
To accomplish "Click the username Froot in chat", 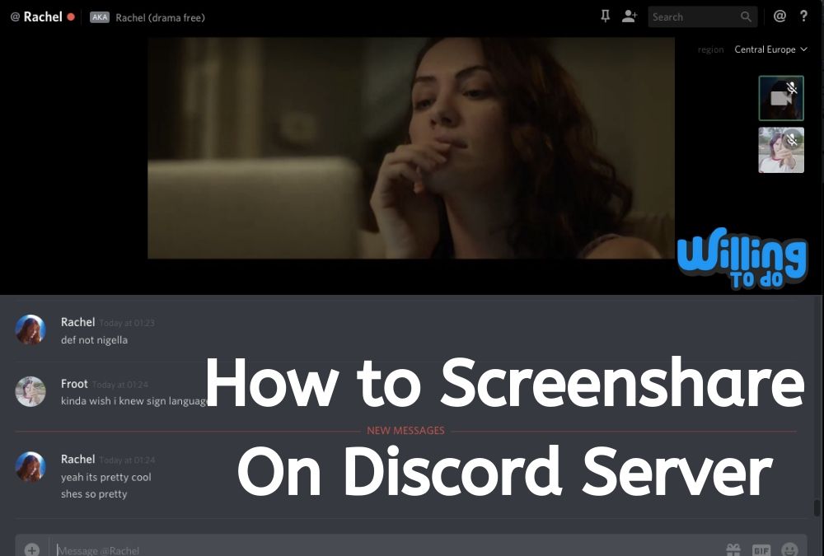I will click(x=74, y=384).
